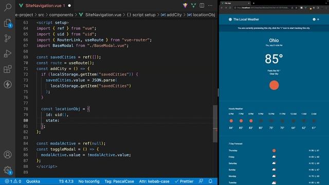329x185 pixels.
Task: Click the plus icon to track this city
Action: click(x=318, y=20)
